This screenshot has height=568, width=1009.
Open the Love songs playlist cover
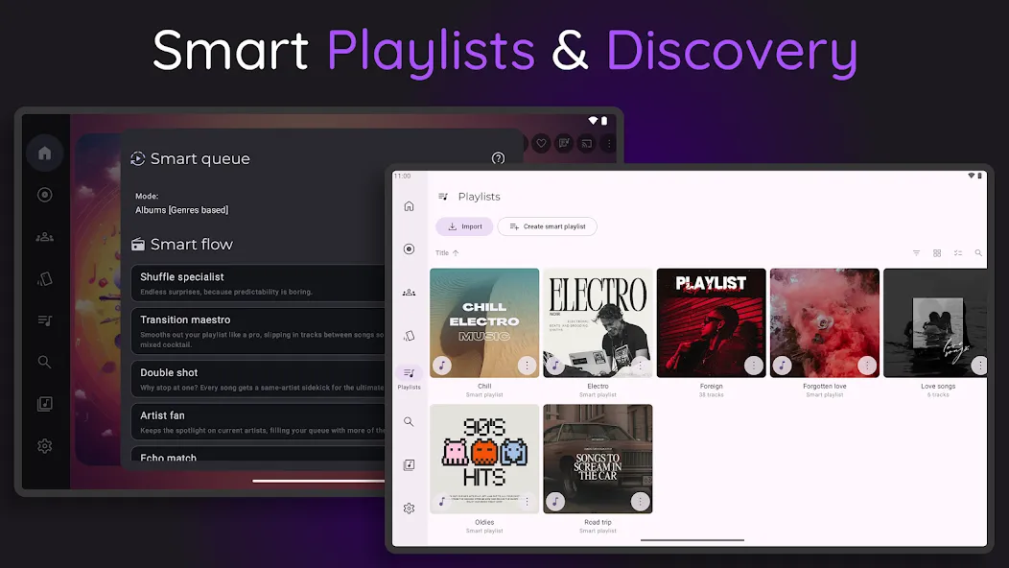point(935,322)
